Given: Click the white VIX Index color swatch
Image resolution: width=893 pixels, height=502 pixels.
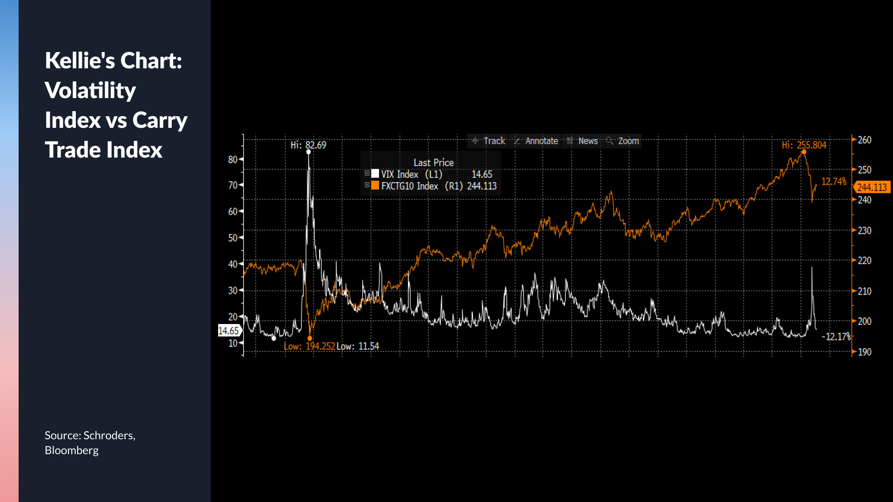Looking at the screenshot, I should (375, 174).
